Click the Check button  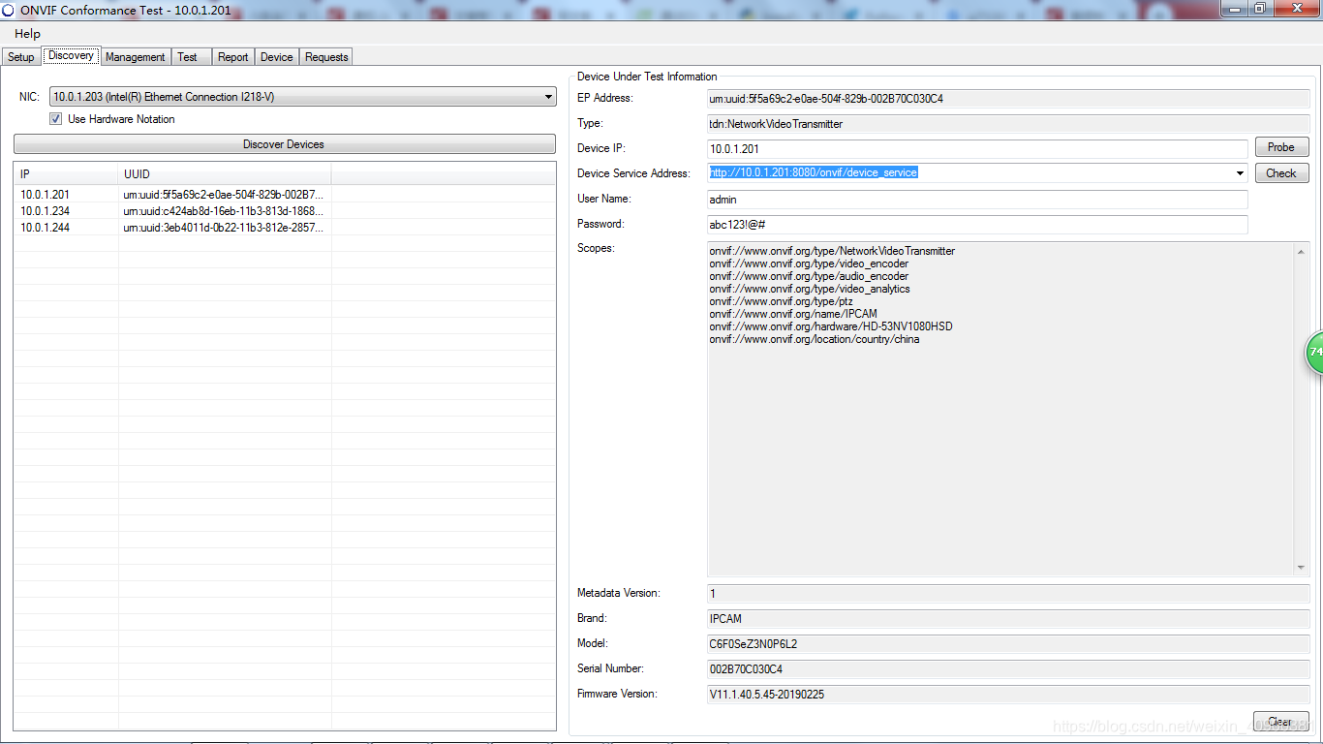click(1281, 173)
